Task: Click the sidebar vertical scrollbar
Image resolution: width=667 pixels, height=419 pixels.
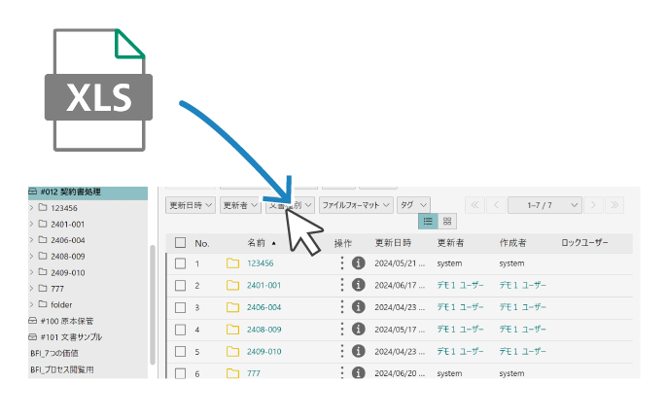Action: point(152,301)
